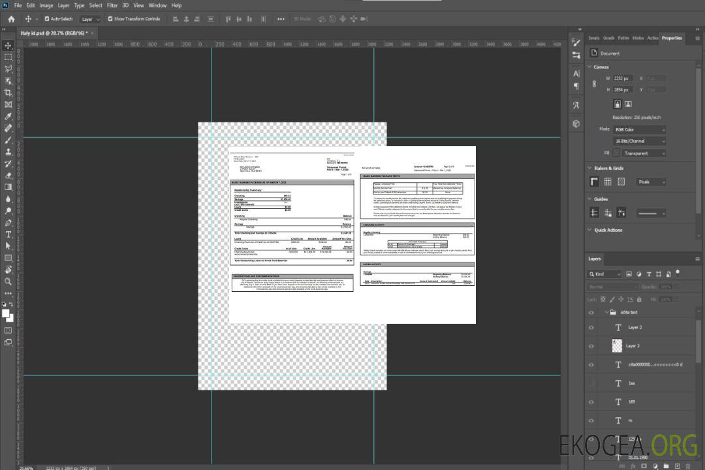Hide the Layer 3 layer
This screenshot has height=470, width=705.
[x=591, y=346]
